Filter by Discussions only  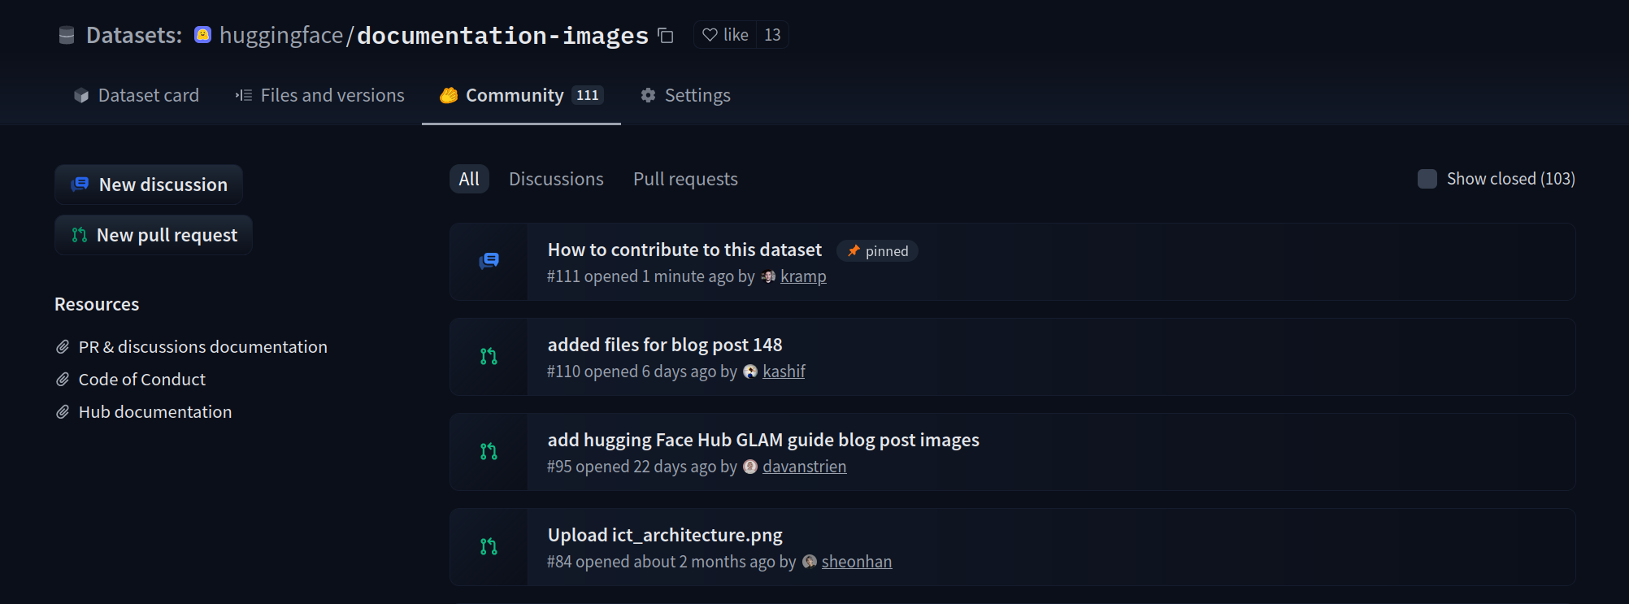[x=556, y=179]
